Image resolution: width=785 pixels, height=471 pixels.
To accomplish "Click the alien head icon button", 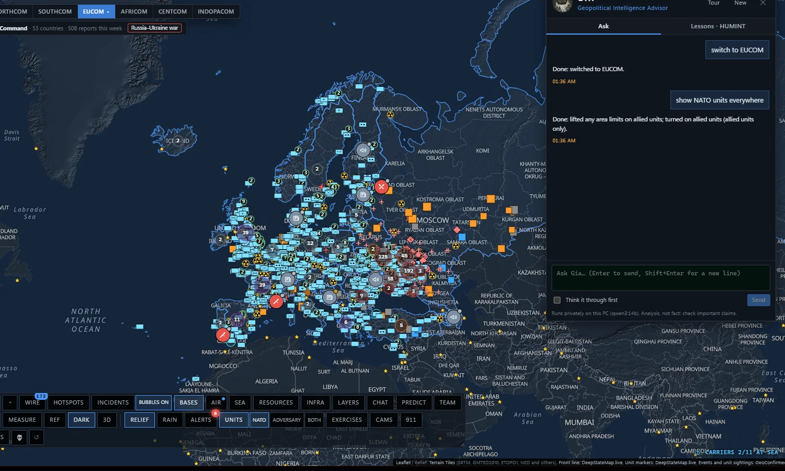I will pos(20,437).
